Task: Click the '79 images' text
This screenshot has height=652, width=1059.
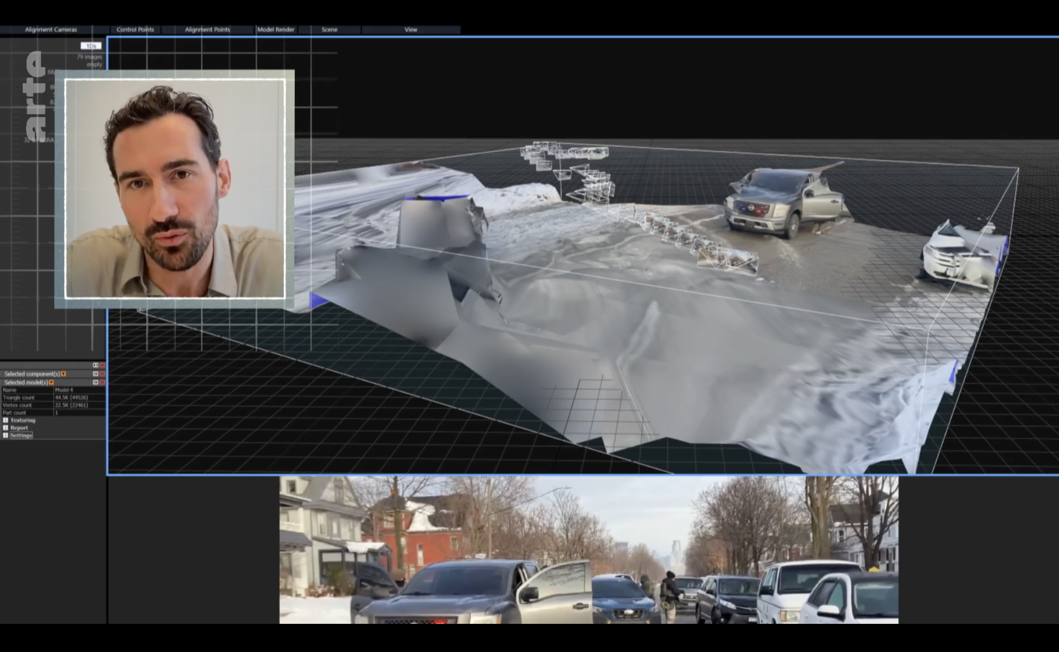Action: coord(89,57)
